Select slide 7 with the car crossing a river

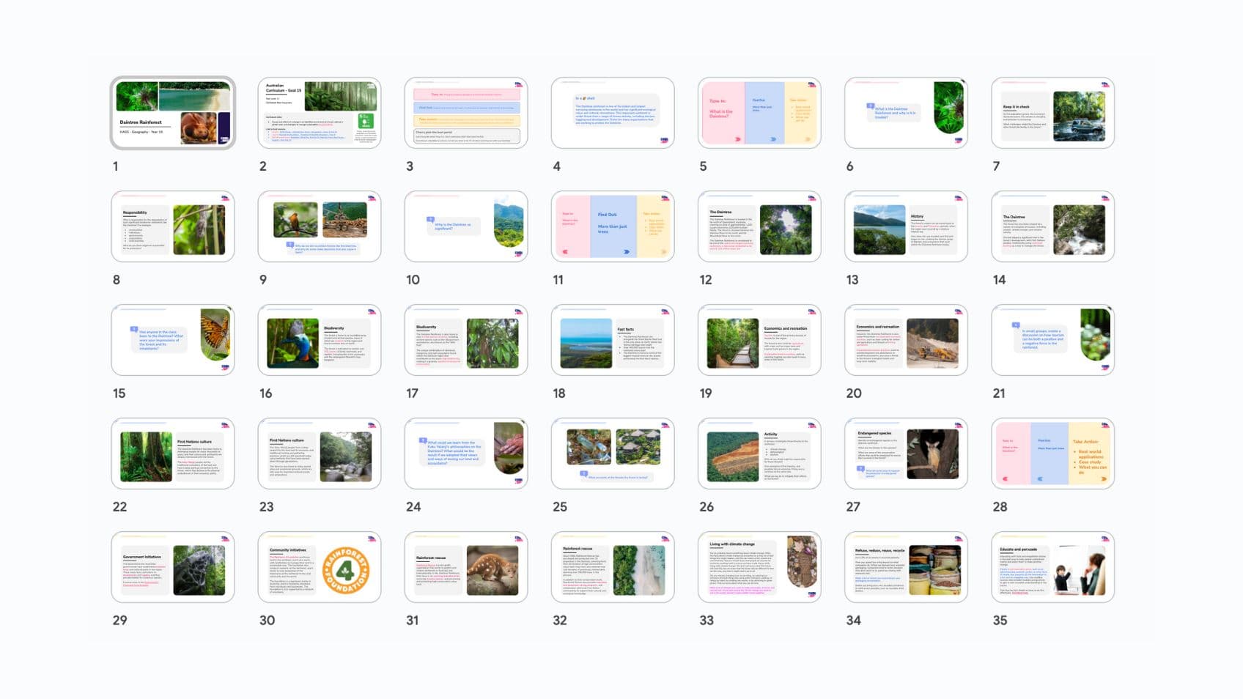click(x=1052, y=113)
